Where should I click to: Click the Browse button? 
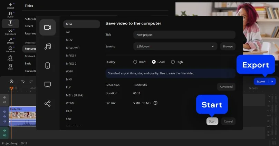[x=228, y=46]
